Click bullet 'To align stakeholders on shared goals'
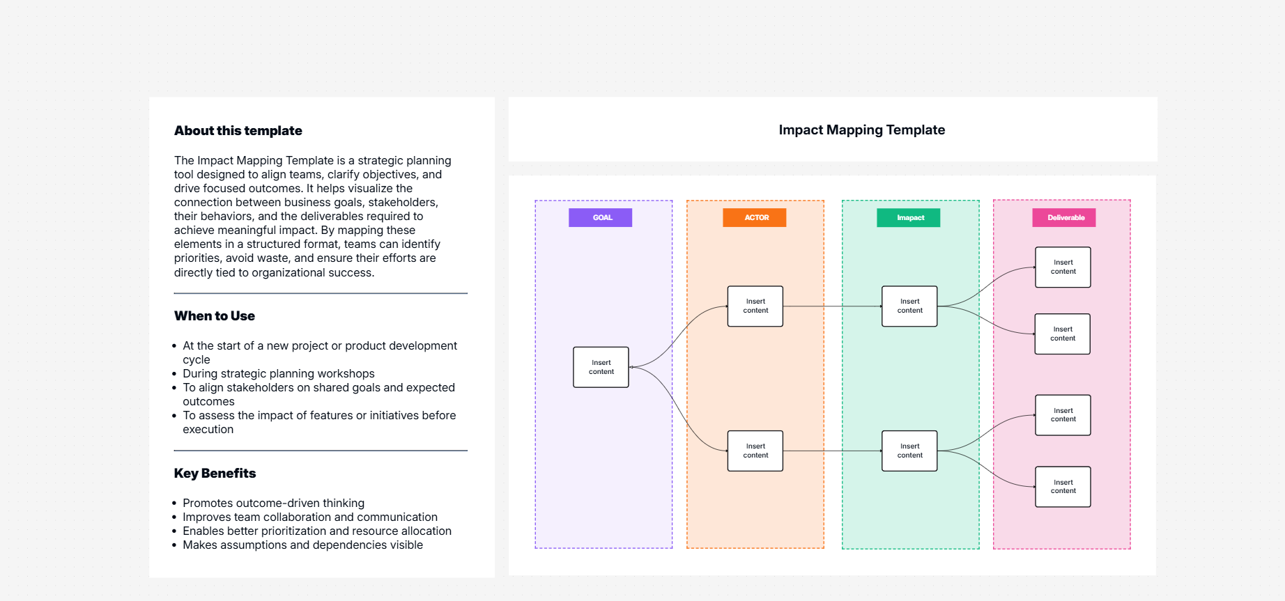This screenshot has width=1285, height=601. click(x=318, y=395)
